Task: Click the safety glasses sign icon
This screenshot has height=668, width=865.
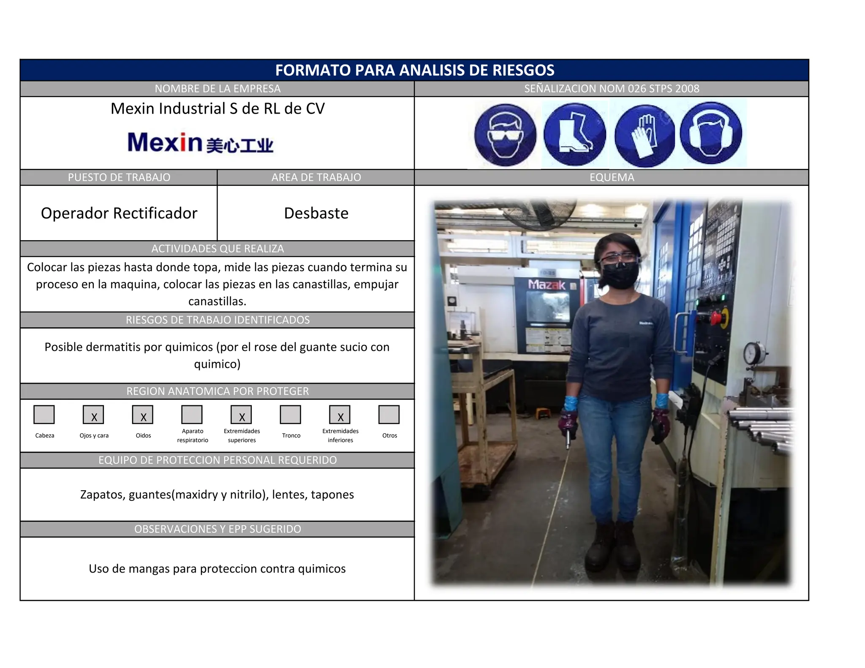Action: (505, 135)
